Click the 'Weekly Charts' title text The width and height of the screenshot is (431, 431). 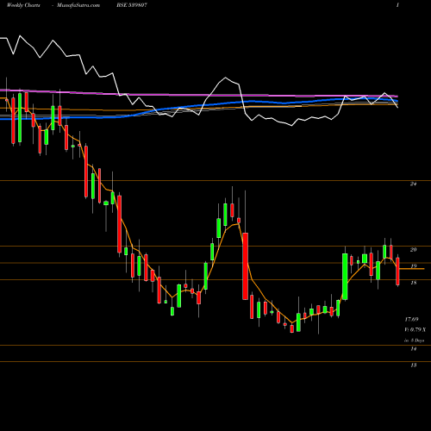[x=23, y=5]
